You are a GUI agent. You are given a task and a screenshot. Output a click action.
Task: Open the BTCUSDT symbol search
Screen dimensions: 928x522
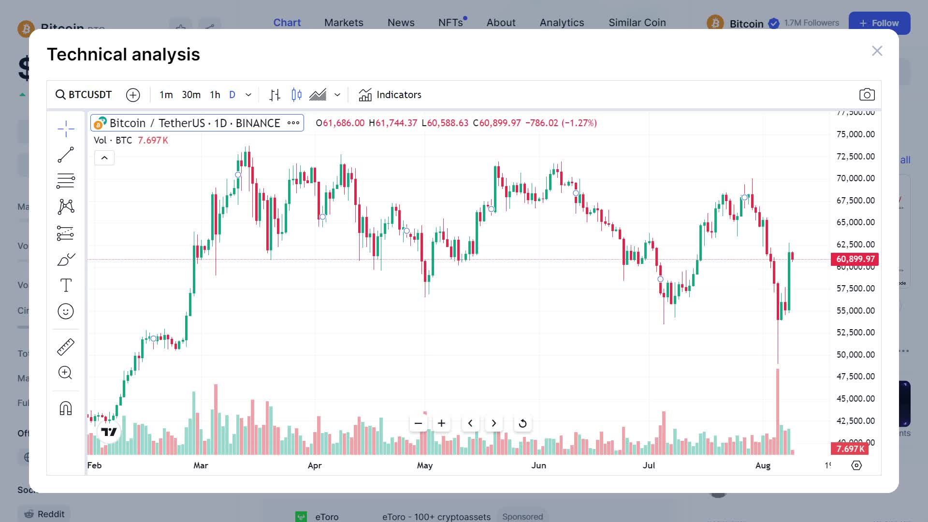click(84, 95)
